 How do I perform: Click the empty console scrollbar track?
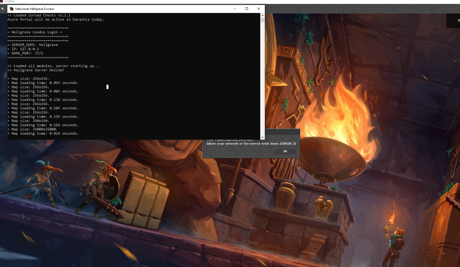tap(263, 77)
